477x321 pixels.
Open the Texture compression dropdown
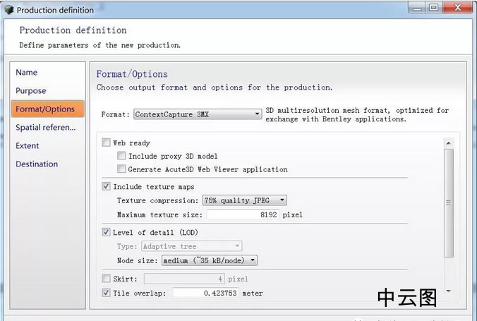pyautogui.click(x=245, y=200)
